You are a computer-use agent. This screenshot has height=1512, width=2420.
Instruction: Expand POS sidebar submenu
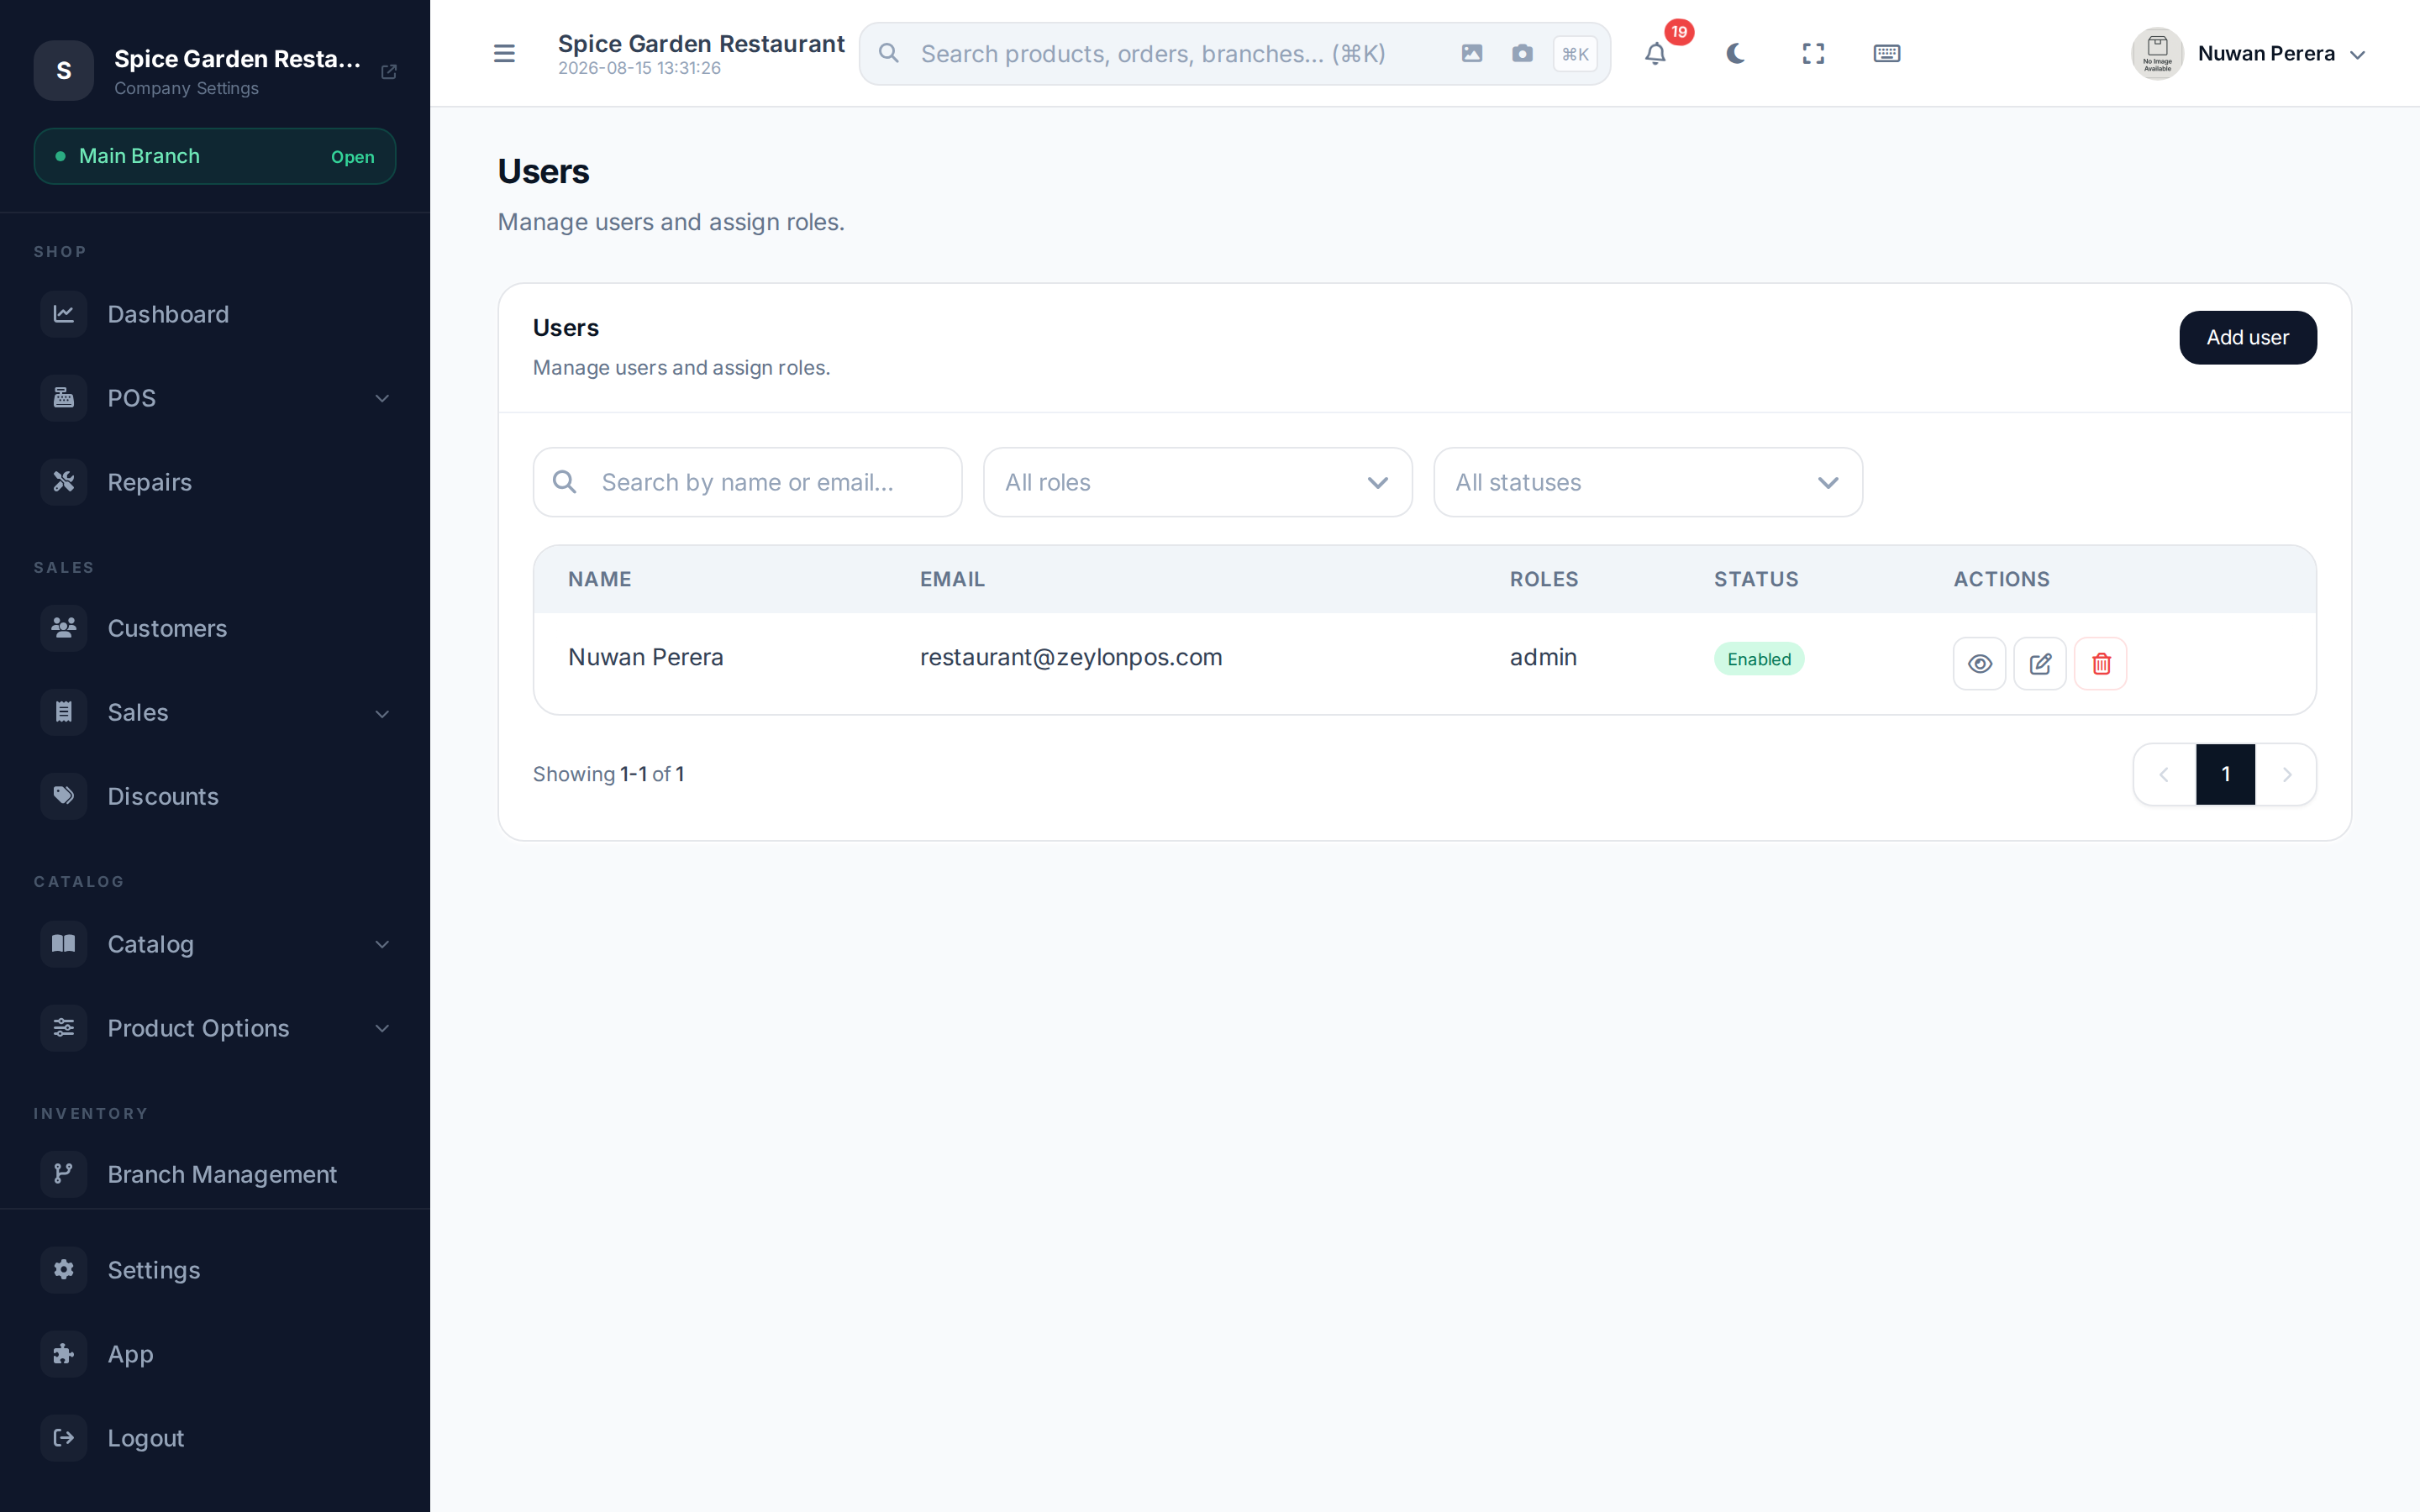pyautogui.click(x=215, y=398)
